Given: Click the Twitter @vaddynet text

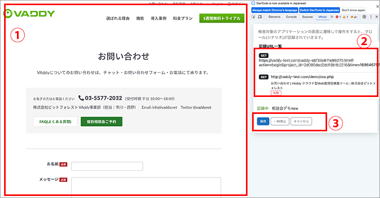Looking at the screenshot, I should click(196, 107).
